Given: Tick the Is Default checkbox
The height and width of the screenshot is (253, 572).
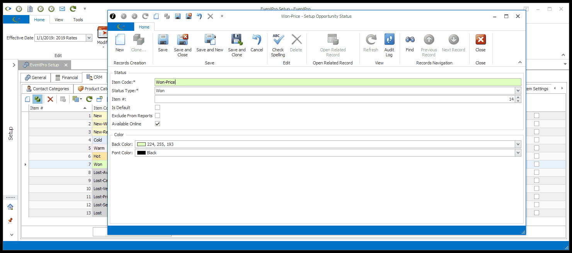Looking at the screenshot, I should coord(157,108).
